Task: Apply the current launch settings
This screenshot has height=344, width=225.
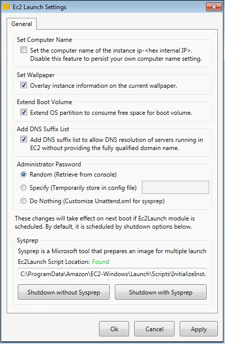Action: coord(198,329)
